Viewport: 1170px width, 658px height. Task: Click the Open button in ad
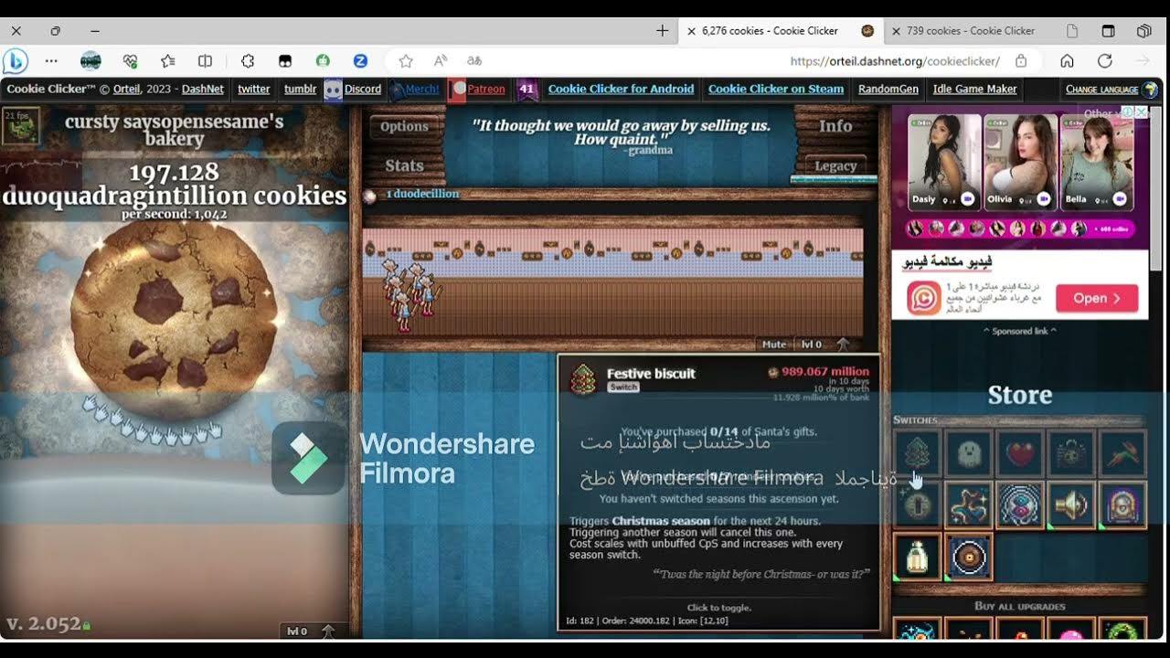point(1097,298)
